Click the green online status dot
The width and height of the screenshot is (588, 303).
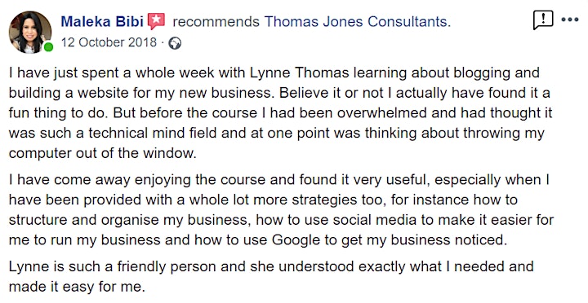coord(48,47)
